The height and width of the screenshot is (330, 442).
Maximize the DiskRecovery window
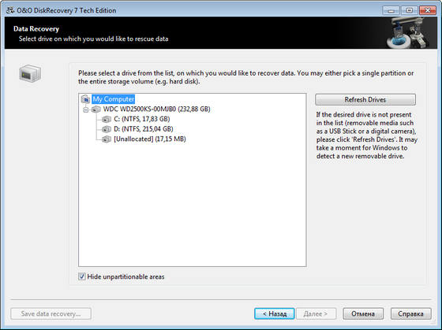click(x=410, y=11)
